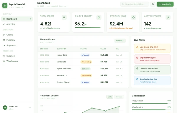This screenshot has height=113, width=177.
Task: Click the SupplyChain OS logo icon
Action: [x=5, y=5]
